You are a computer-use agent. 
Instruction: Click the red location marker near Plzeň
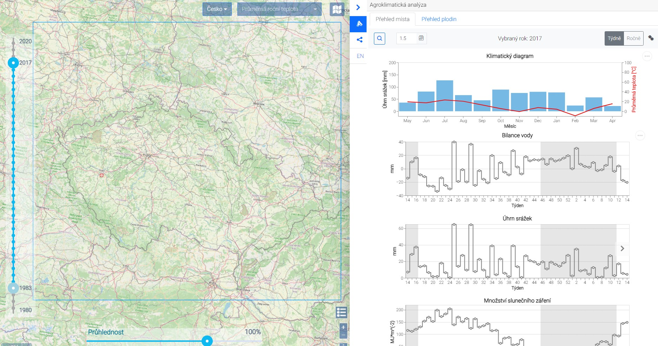(x=101, y=175)
